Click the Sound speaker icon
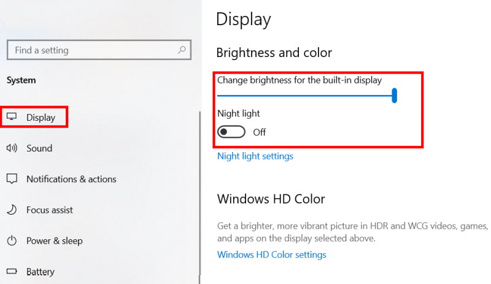 [12, 148]
